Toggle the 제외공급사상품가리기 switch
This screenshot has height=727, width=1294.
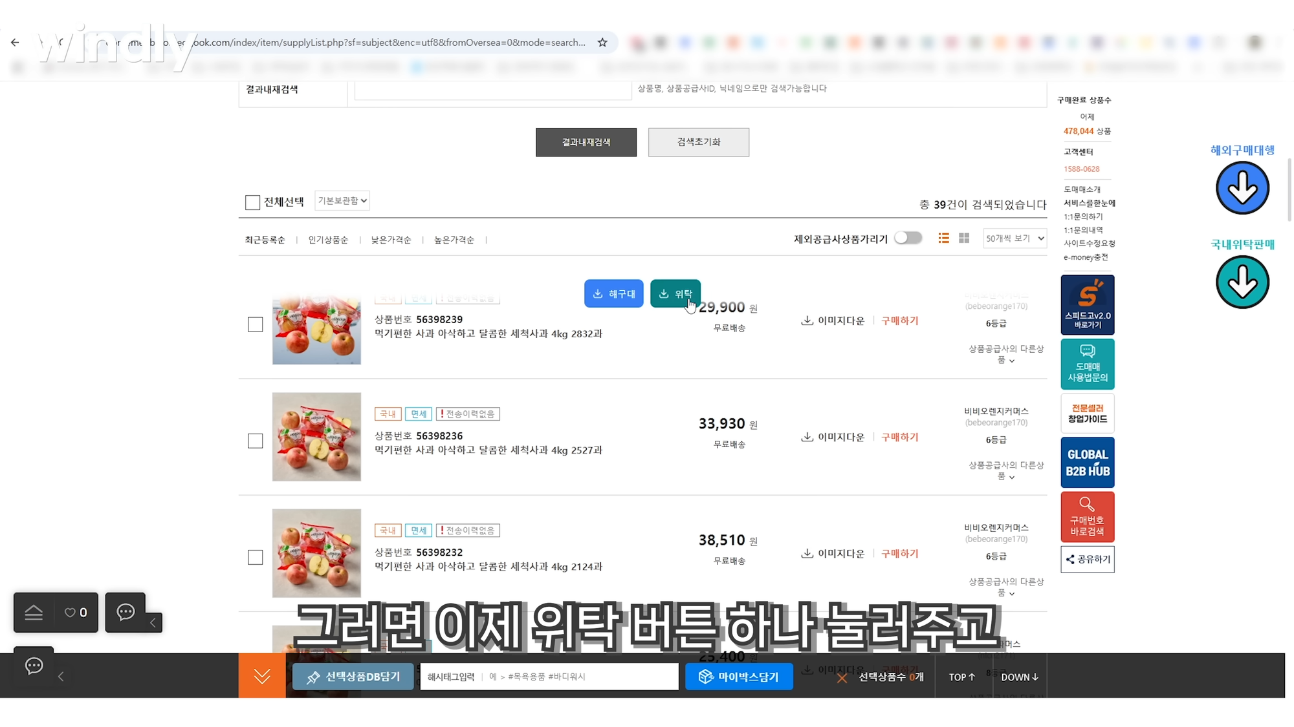point(908,238)
